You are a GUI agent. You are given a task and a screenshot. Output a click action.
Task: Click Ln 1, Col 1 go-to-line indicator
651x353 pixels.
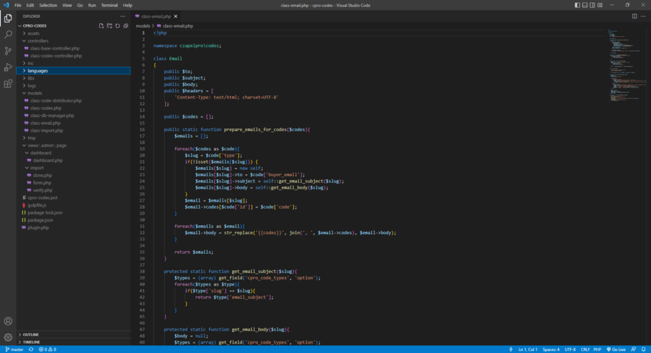[x=528, y=350]
